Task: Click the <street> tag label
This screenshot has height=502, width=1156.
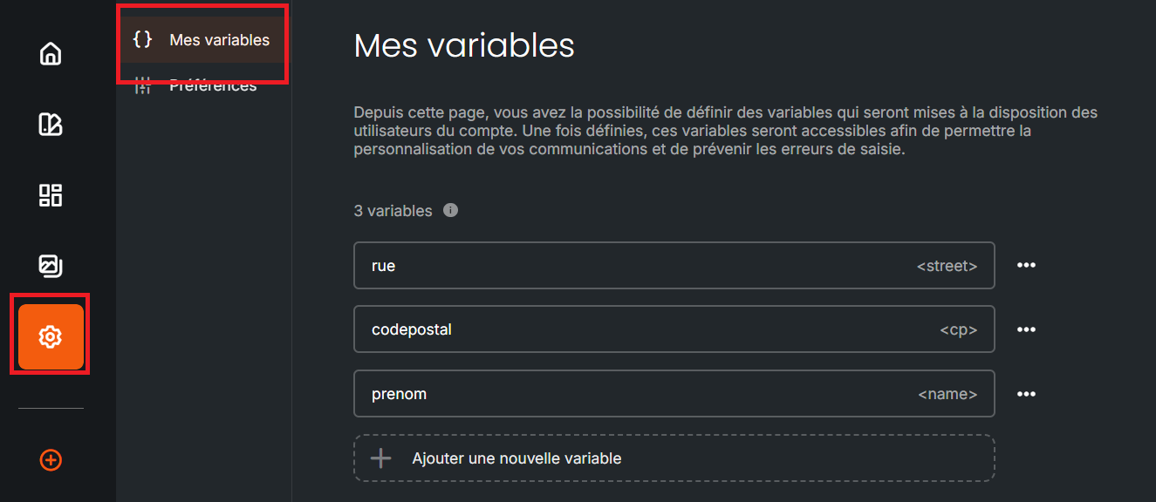Action: [947, 266]
